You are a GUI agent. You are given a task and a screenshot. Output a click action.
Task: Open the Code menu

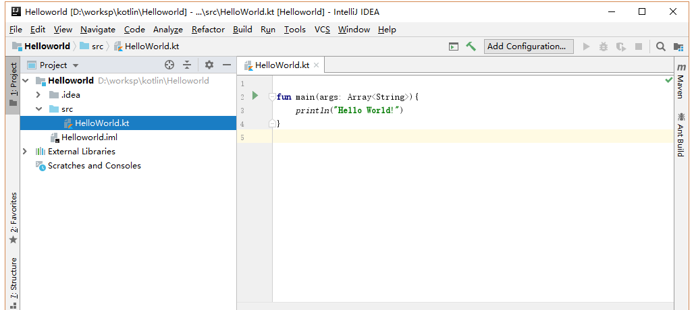(x=134, y=30)
